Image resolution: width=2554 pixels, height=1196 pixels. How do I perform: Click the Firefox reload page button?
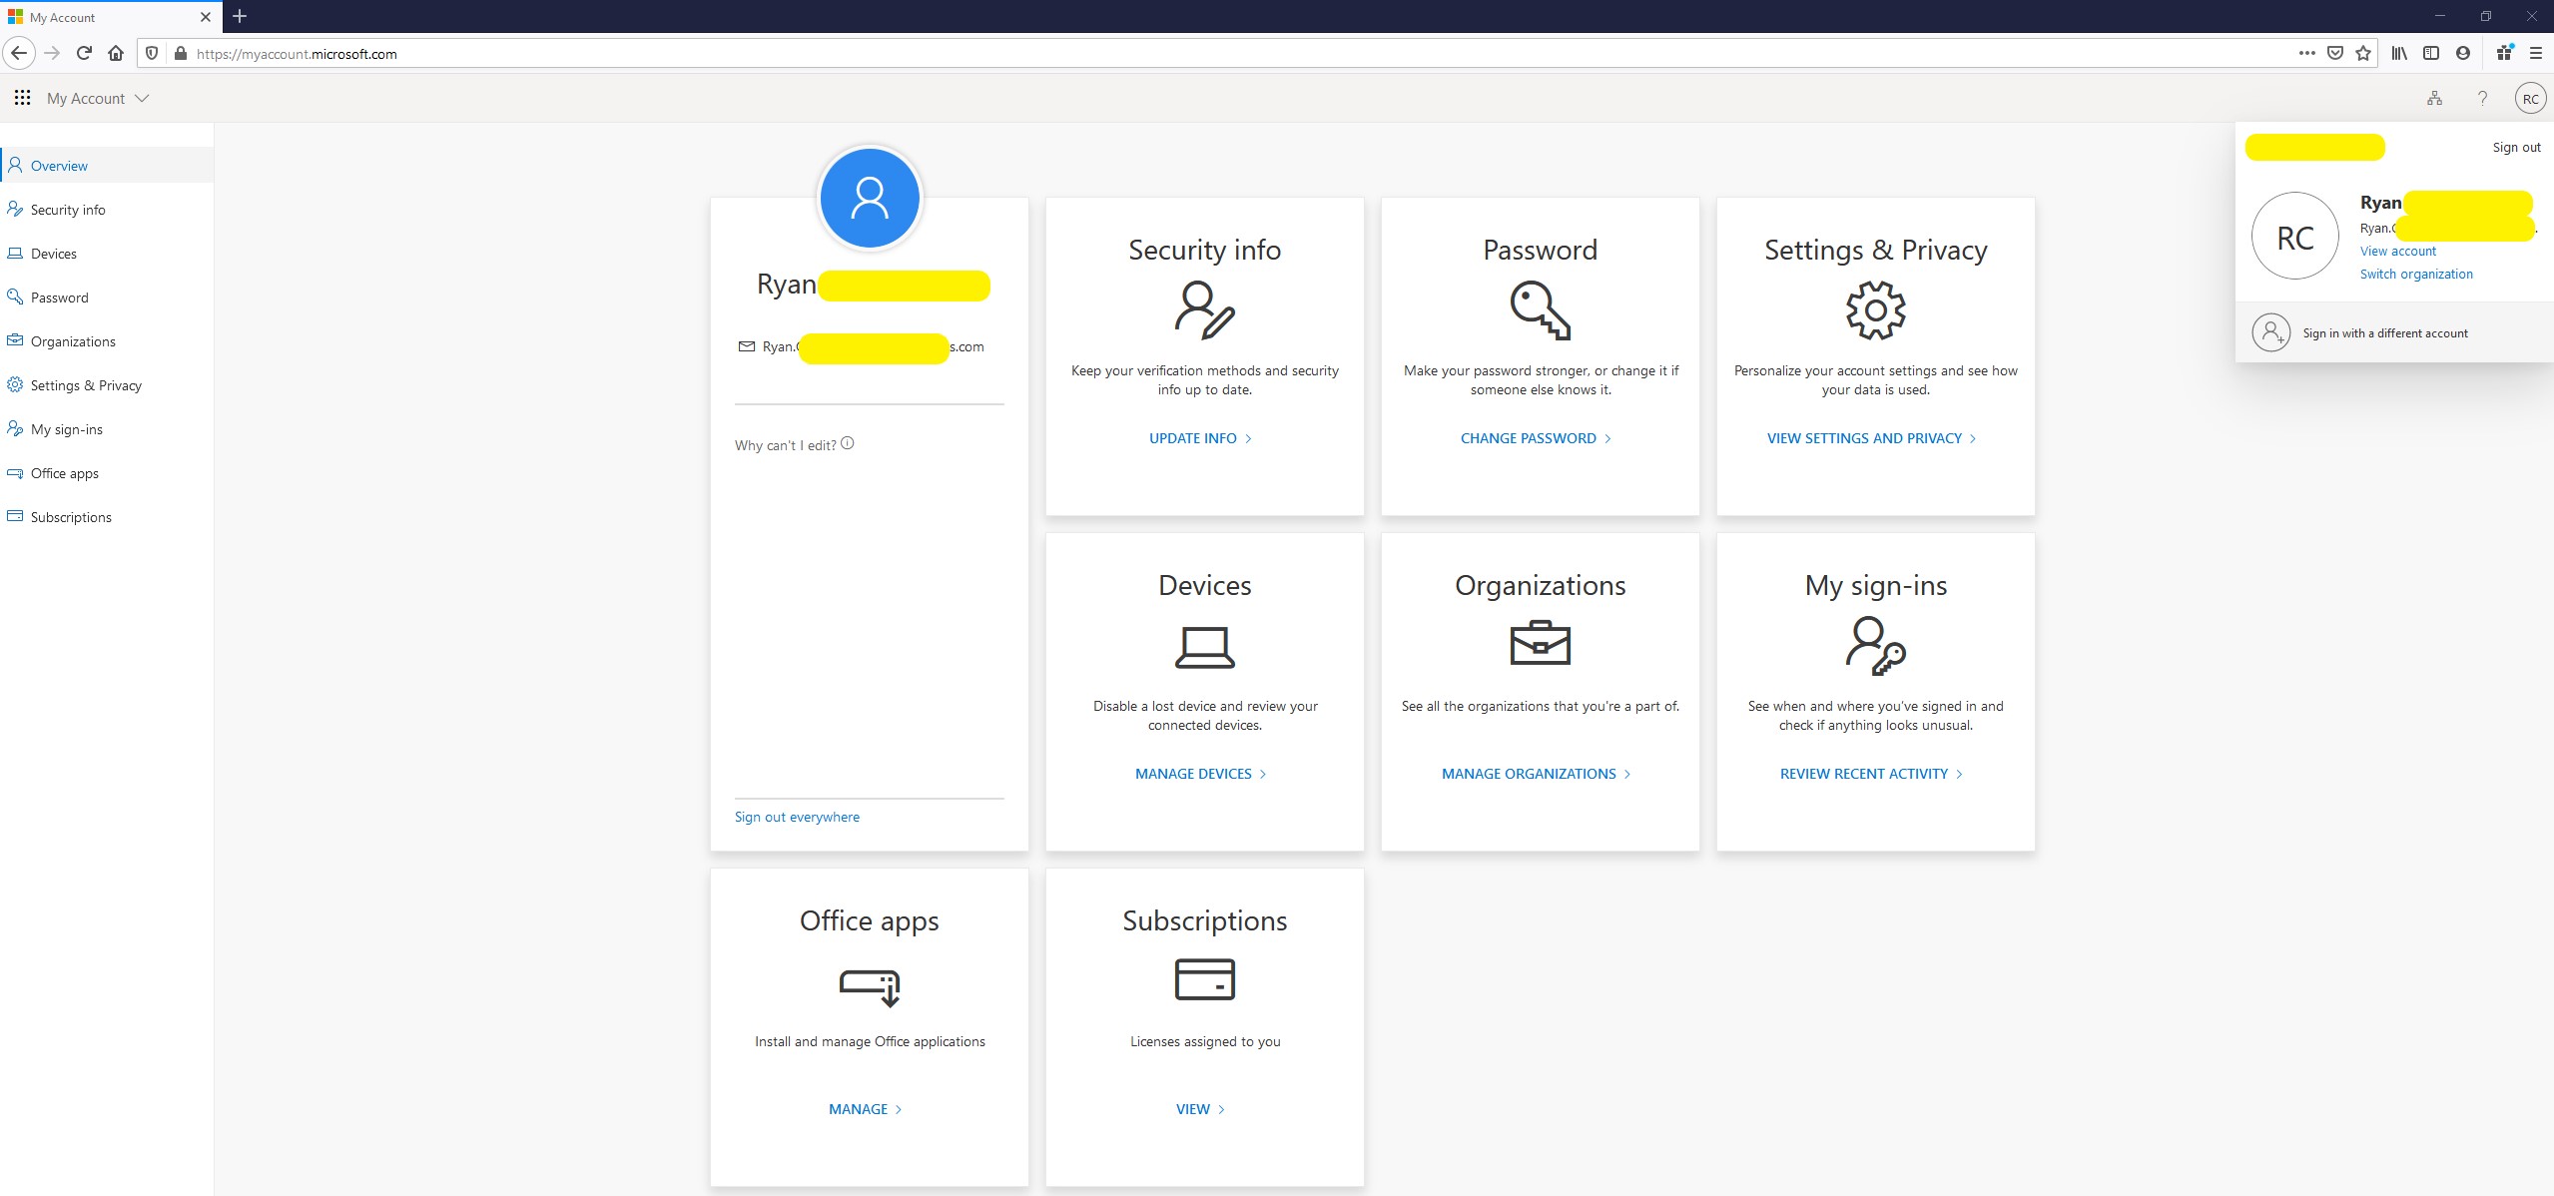click(84, 54)
